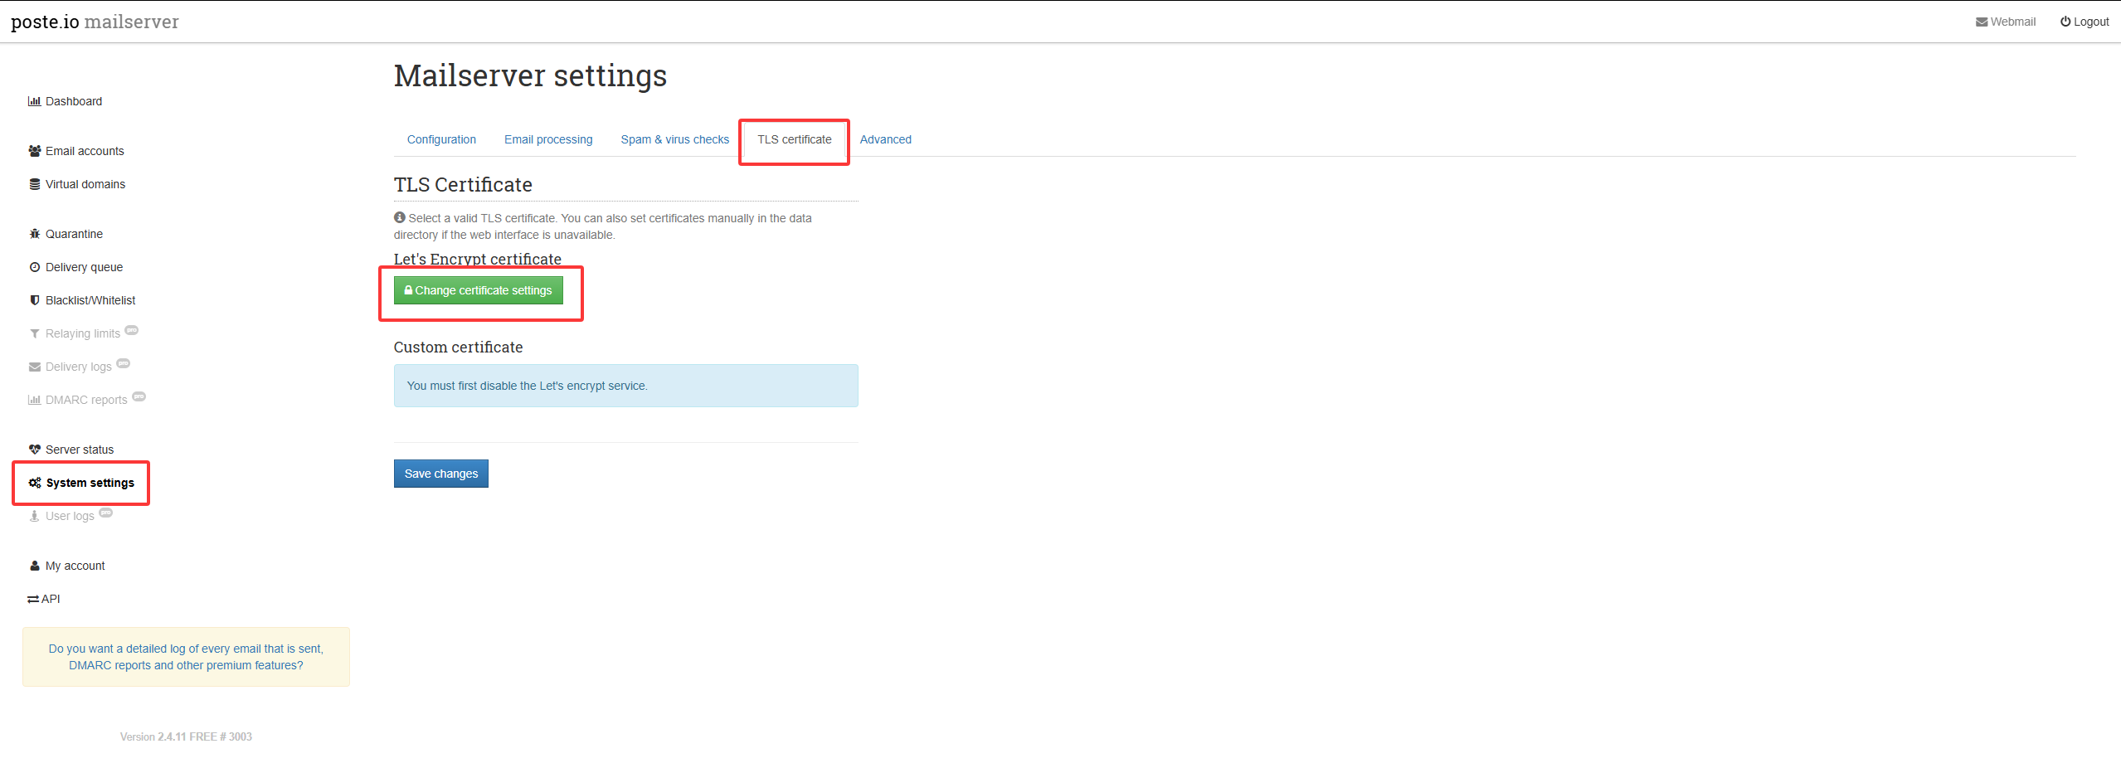Viewport: 2121px width, 768px height.
Task: Click the PRO badge next to User logs
Action: (106, 513)
